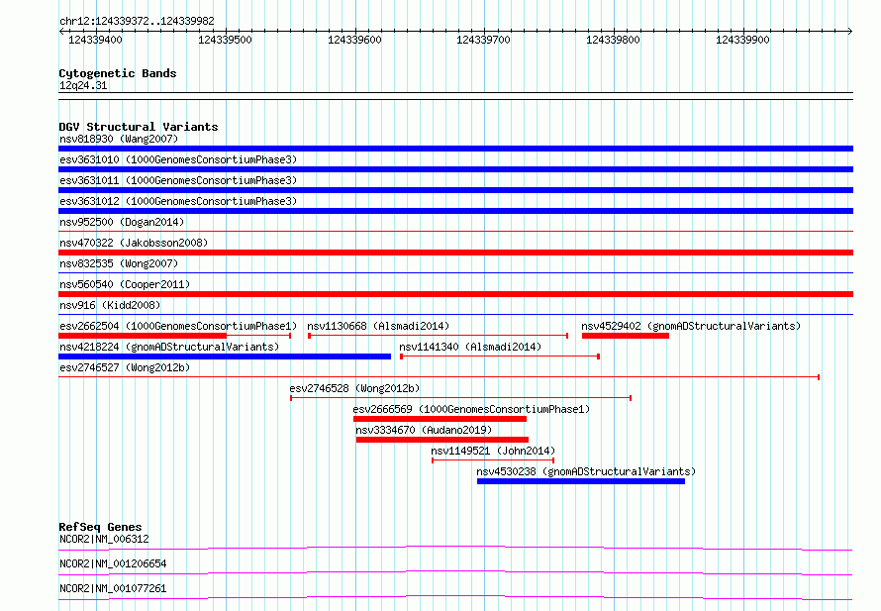Open nsv1130668 (Alsmadi2014) variant label
Viewport: 881px width, 611px height.
378,326
